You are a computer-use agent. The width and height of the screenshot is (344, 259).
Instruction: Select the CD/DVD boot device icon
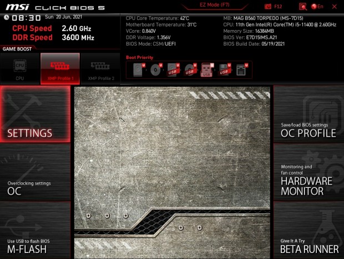click(x=156, y=70)
